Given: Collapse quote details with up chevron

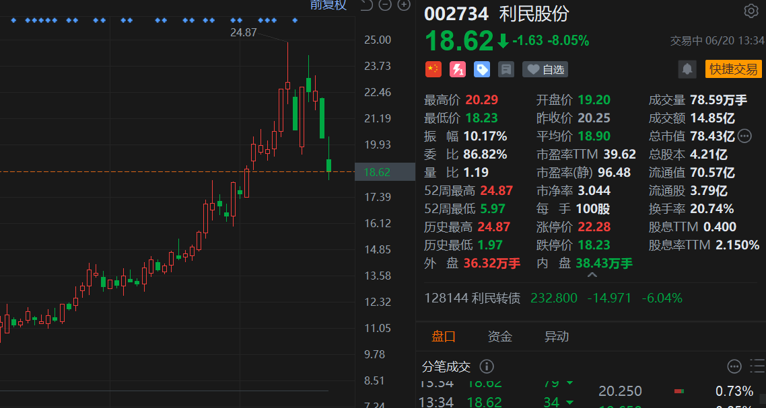Looking at the screenshot, I should click(x=592, y=276).
